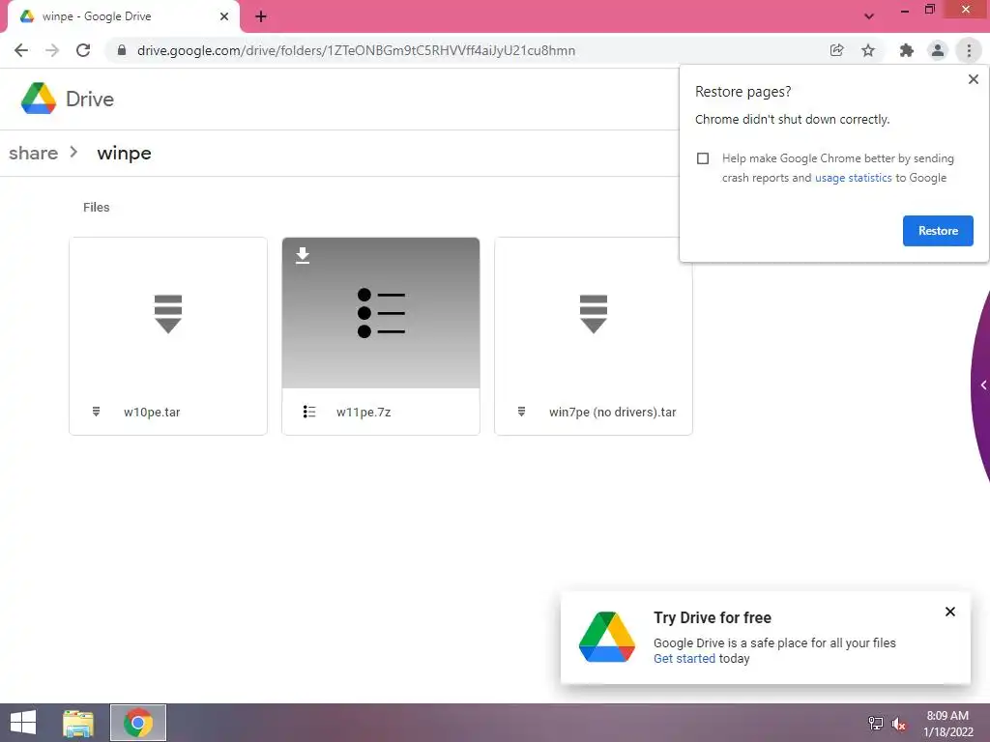Open the Windows Start menu
The width and height of the screenshot is (990, 742).
coord(23,723)
